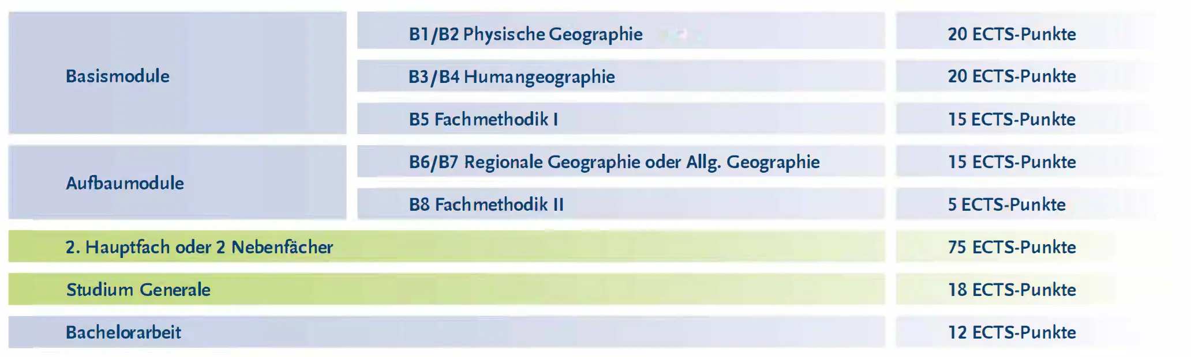
Task: Click the 12 ECTS-Punkte for Bachelorarbeit
Action: coord(1012,332)
